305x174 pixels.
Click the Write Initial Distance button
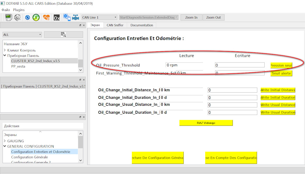(278, 90)
